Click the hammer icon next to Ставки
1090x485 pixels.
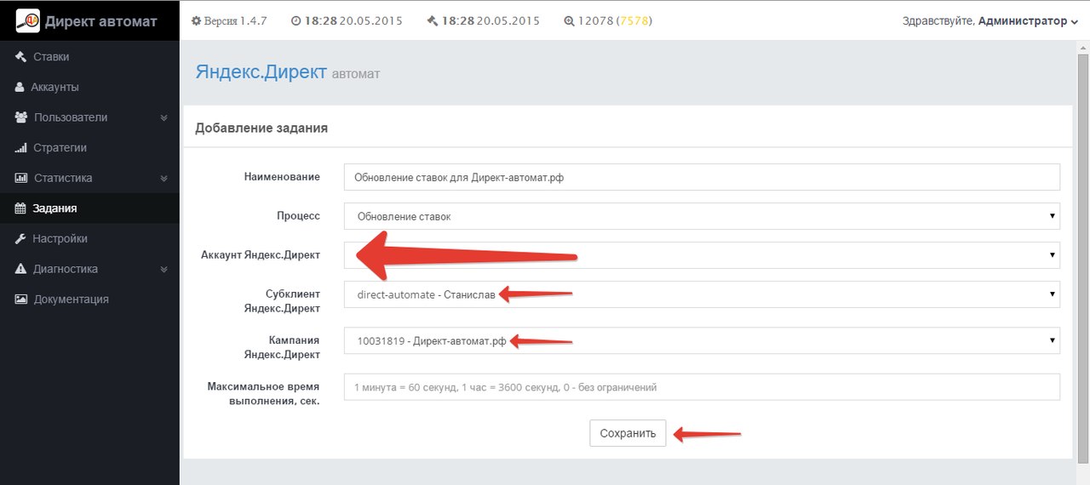pyautogui.click(x=20, y=57)
